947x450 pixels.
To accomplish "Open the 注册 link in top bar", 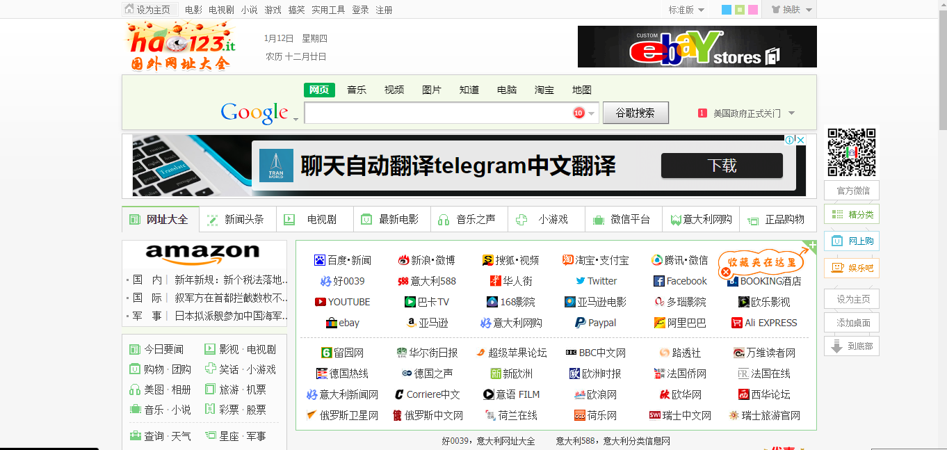I will (x=384, y=10).
